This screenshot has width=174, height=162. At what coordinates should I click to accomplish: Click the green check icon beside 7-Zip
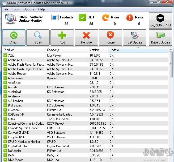click(x=5, y=55)
